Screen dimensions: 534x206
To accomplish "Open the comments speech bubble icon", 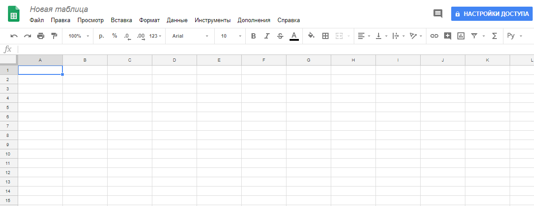I will point(437,13).
